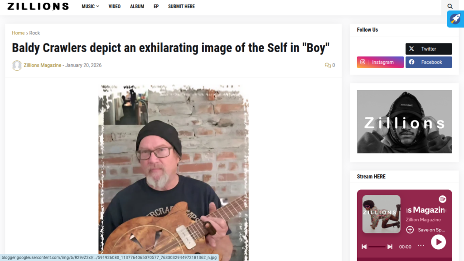Skip to previous track in Spotify player

coord(364,246)
